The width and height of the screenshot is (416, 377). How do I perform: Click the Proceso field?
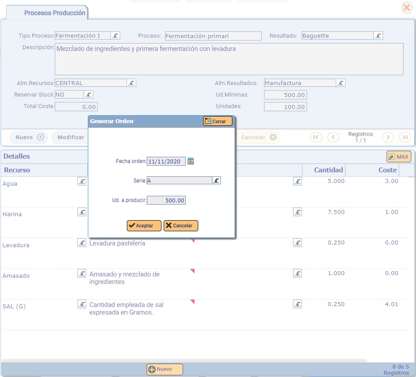pyautogui.click(x=213, y=36)
